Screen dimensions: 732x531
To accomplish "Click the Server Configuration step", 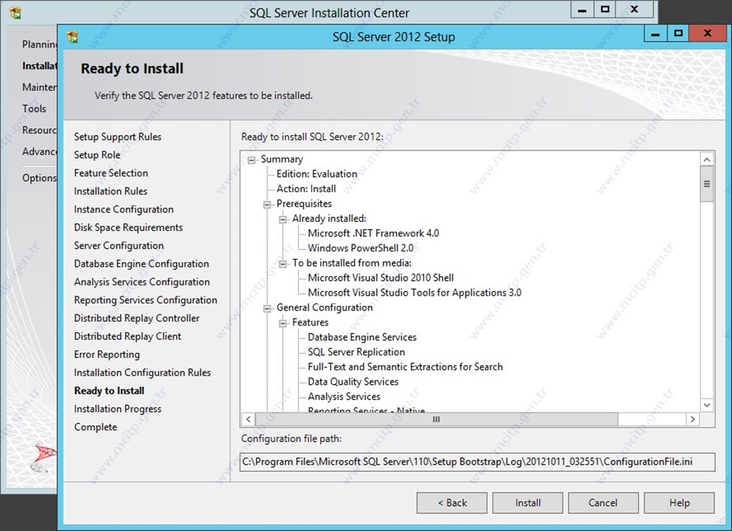I will click(x=119, y=246).
